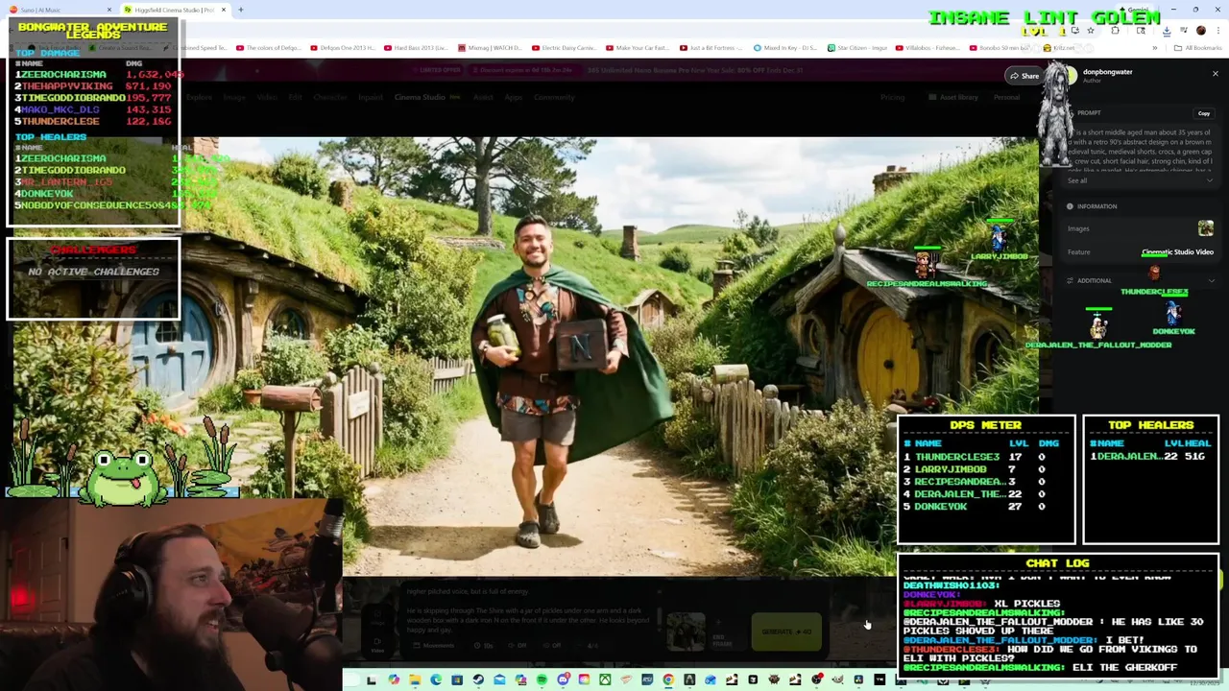Open the Chrome profile avatar icon
The image size is (1229, 691).
click(1201, 31)
